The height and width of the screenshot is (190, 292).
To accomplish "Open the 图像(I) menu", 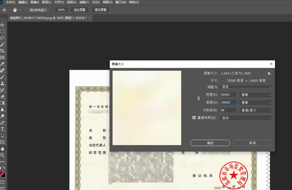I will (x=35, y=2).
